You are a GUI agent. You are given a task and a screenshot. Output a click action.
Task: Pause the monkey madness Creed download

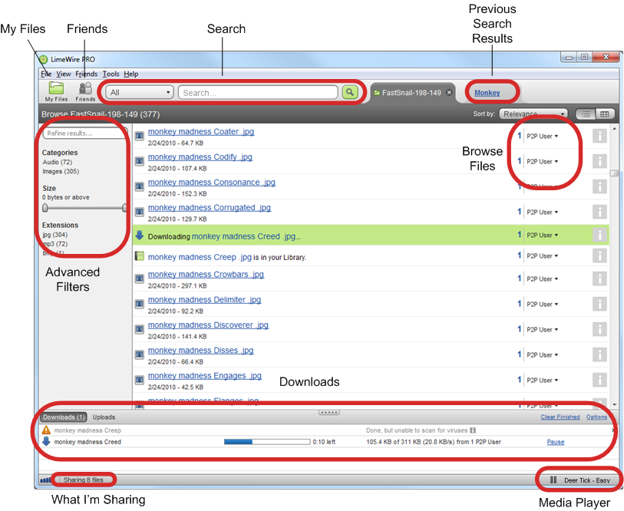coord(556,442)
